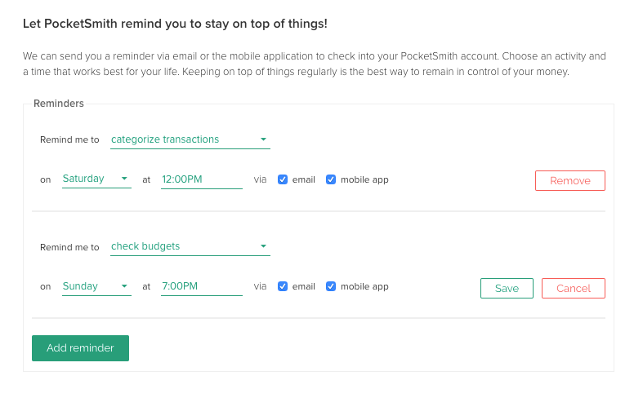Remove the categorize transactions reminder
This screenshot has height=398, width=643.
[569, 180]
